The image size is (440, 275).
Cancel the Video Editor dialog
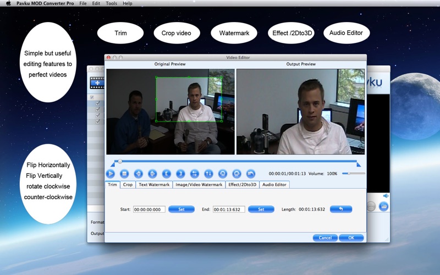325,238
